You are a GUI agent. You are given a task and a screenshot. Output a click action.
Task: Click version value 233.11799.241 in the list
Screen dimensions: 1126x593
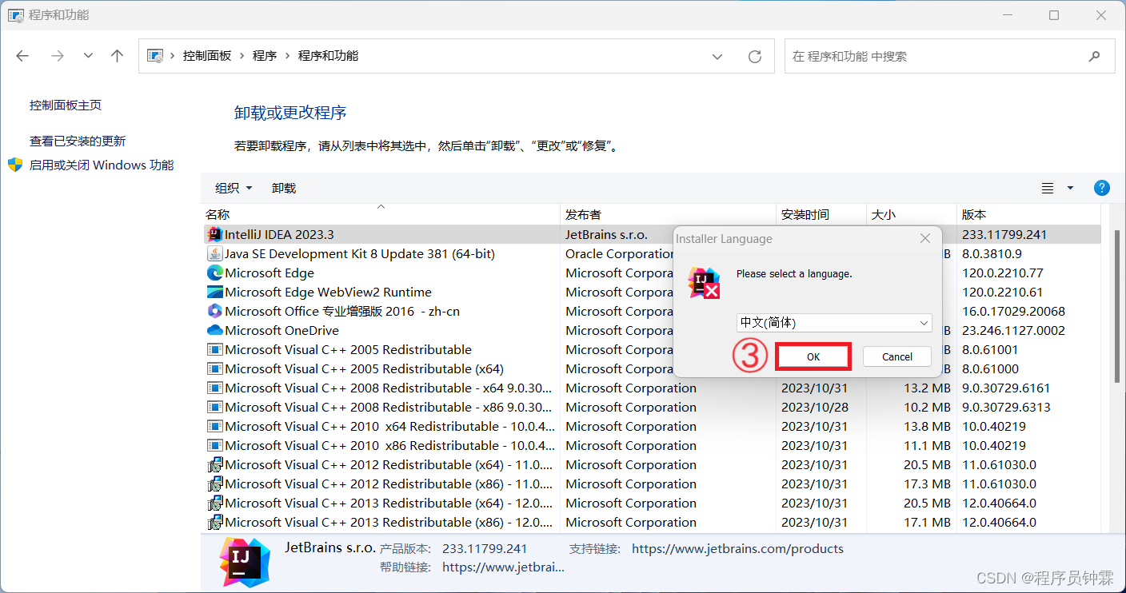(1004, 234)
